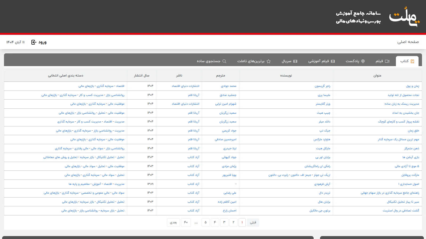Image resolution: width=426 pixels, height=239 pixels.
Task: Click the سال انتشار column header
Action: (x=142, y=76)
